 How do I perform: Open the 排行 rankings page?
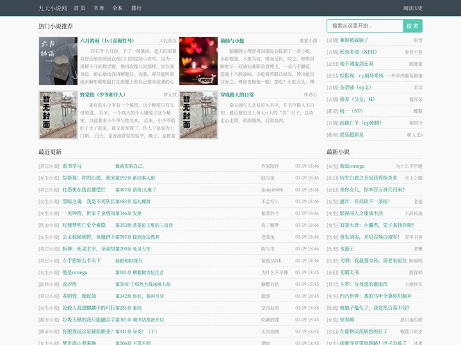pyautogui.click(x=136, y=8)
